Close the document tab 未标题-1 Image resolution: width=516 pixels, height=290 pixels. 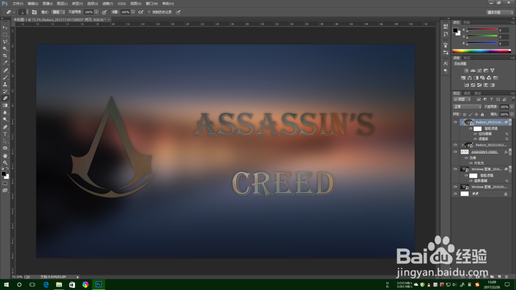[109, 20]
